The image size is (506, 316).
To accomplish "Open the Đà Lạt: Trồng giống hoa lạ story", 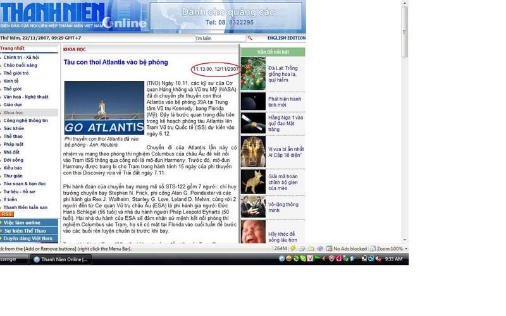I will 283,74.
